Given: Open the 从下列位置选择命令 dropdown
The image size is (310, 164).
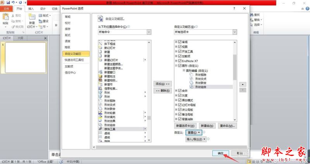Looking at the screenshot, I should coord(149,32).
